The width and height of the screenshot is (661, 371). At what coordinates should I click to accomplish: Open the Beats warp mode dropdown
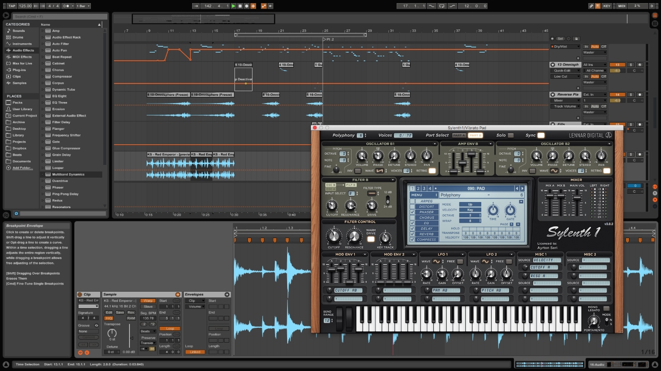point(148,331)
